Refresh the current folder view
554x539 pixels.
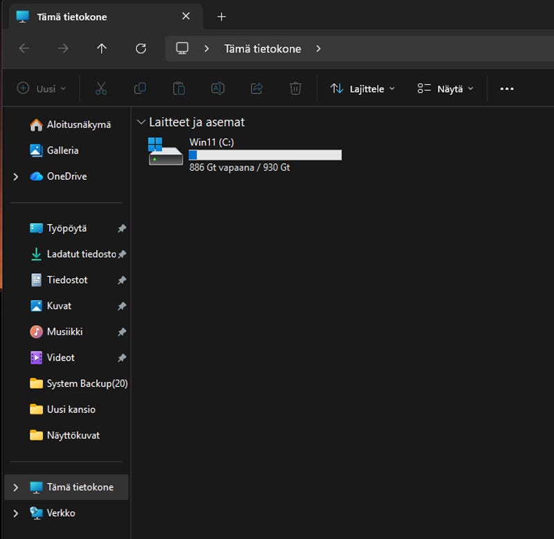[141, 48]
